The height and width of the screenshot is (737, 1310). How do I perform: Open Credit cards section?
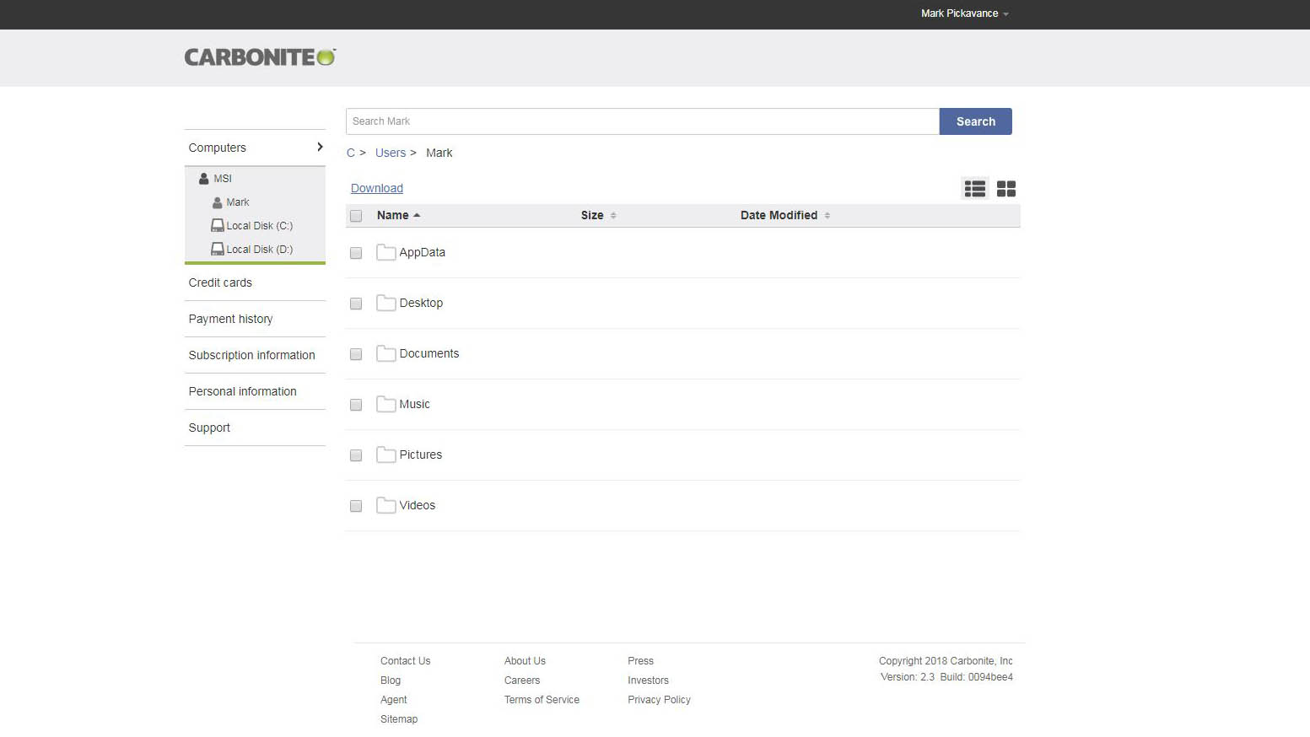click(x=220, y=282)
